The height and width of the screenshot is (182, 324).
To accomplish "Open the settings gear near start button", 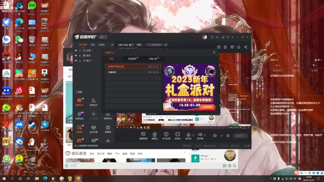I will [228, 135].
